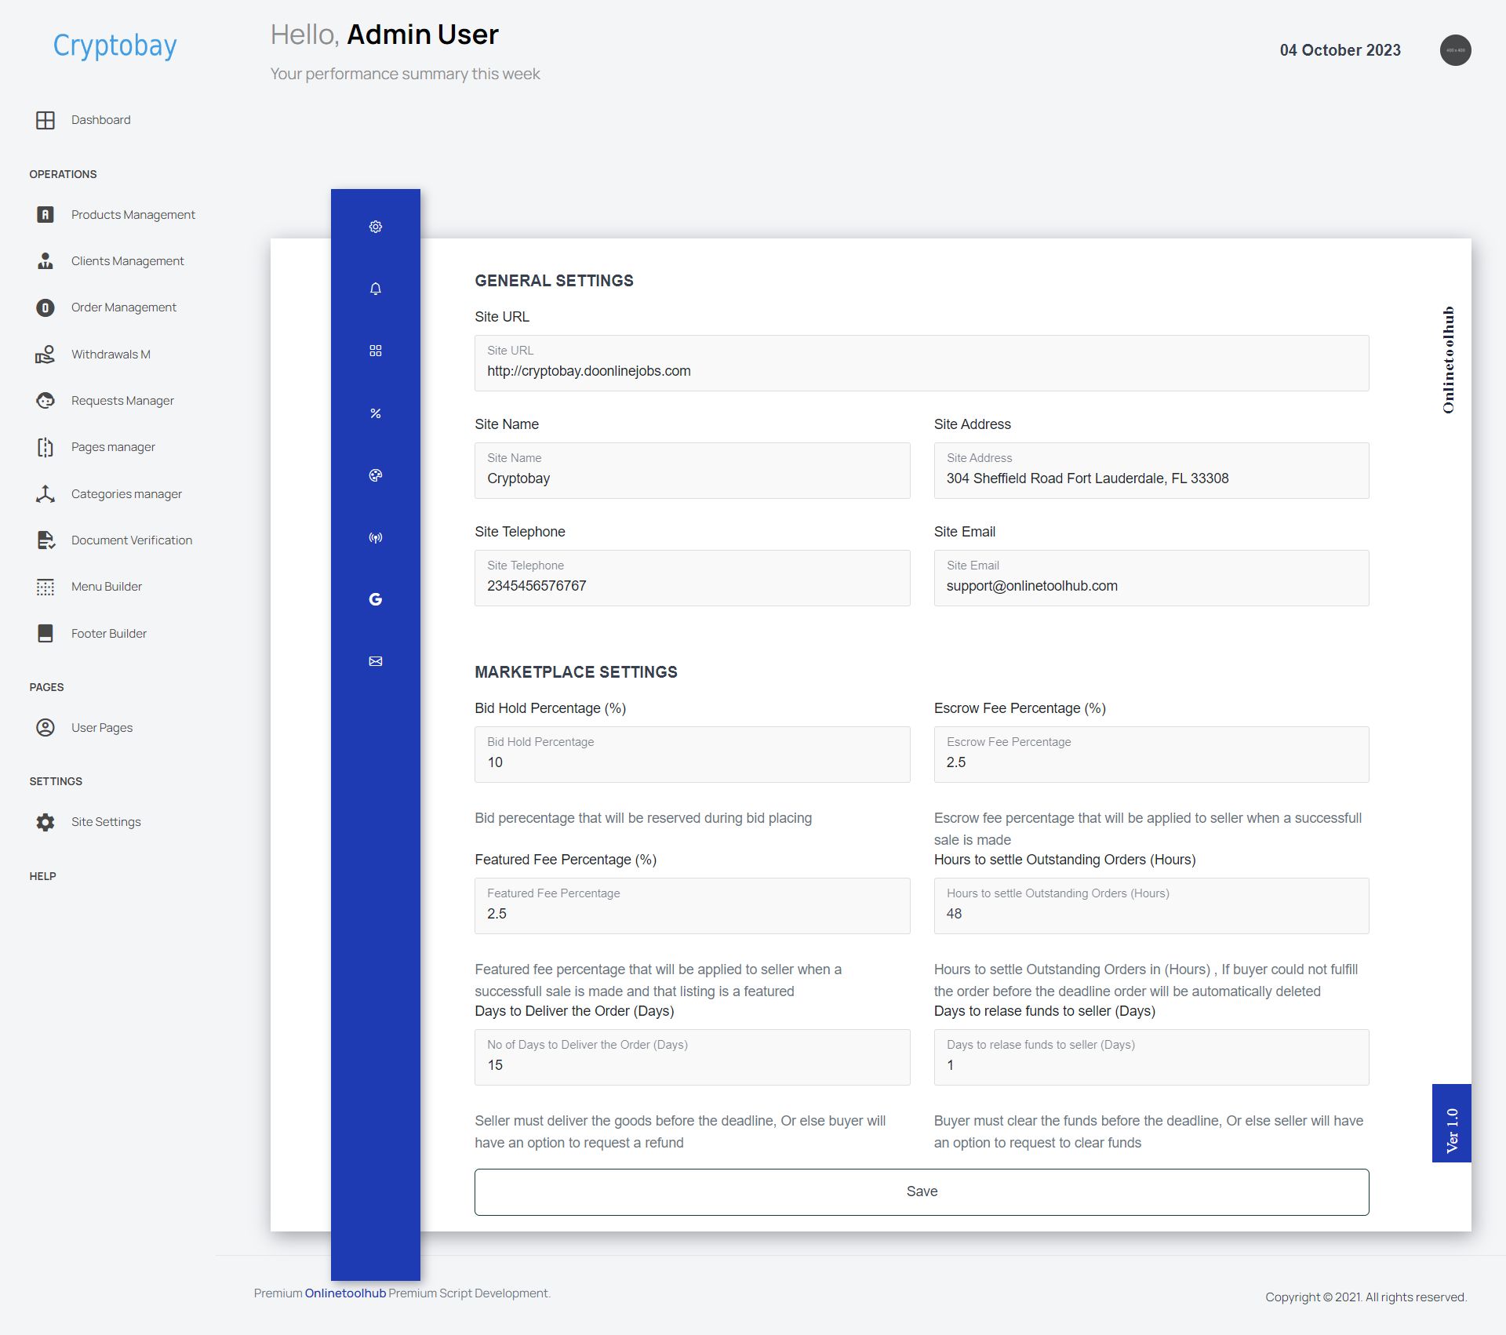The width and height of the screenshot is (1506, 1335).
Task: Select the broadcast signal icon
Action: point(376,538)
